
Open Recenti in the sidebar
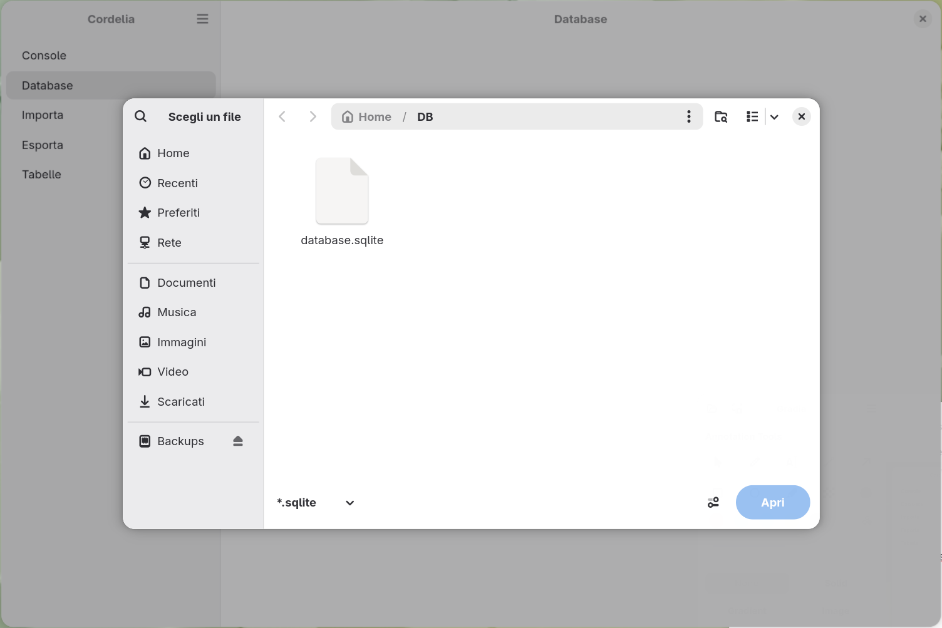coord(194,183)
